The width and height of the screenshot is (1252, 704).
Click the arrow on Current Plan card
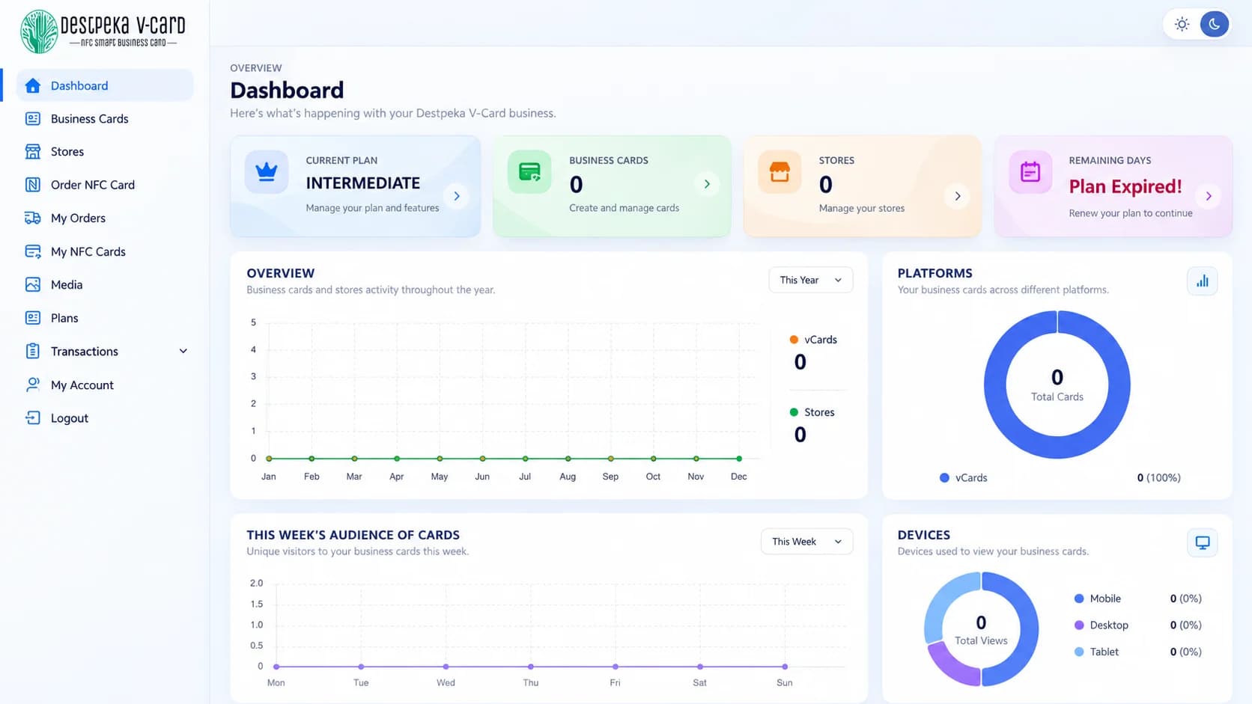456,196
